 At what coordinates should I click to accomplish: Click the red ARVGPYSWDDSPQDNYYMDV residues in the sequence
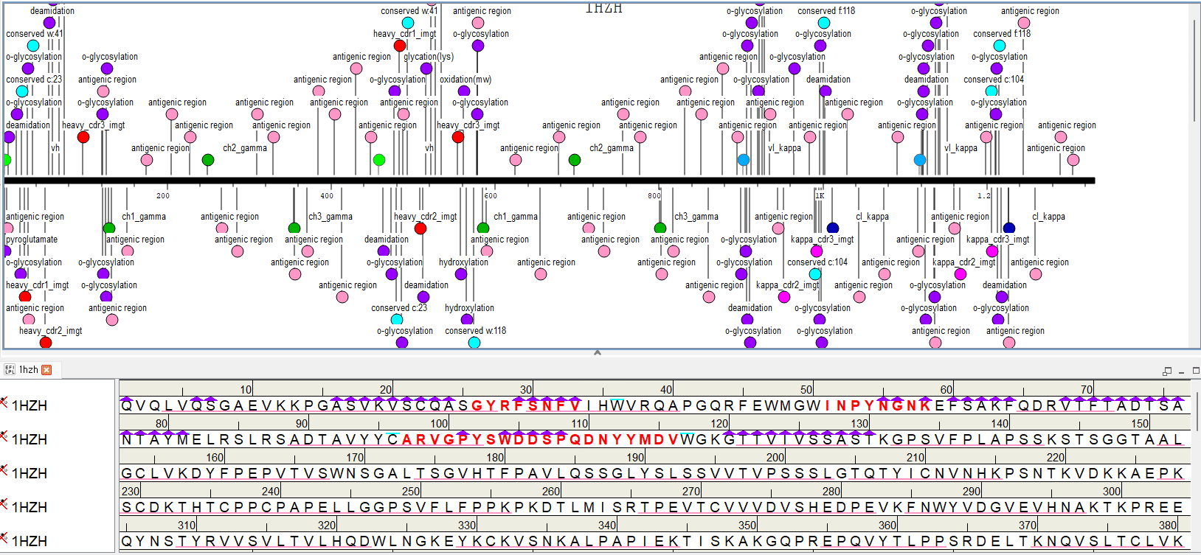[x=541, y=439]
